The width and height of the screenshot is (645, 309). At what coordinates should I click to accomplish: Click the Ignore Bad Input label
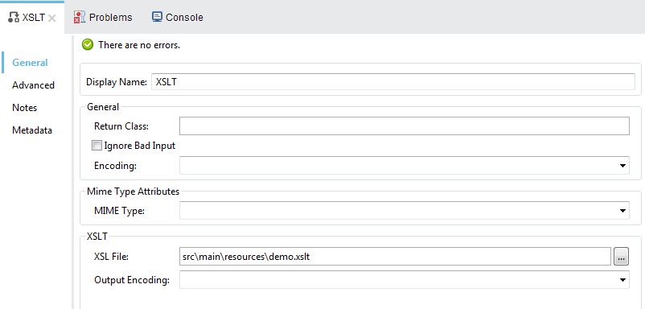coord(140,146)
